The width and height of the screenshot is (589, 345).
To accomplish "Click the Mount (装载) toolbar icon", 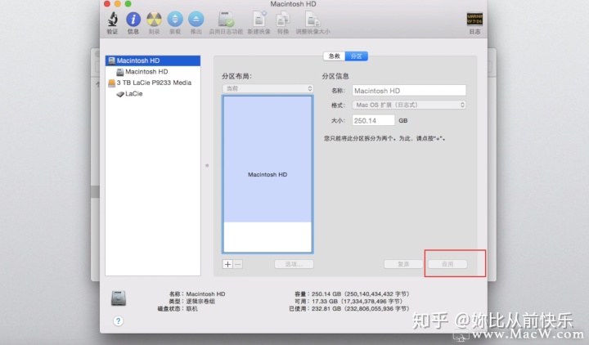I will point(175,19).
